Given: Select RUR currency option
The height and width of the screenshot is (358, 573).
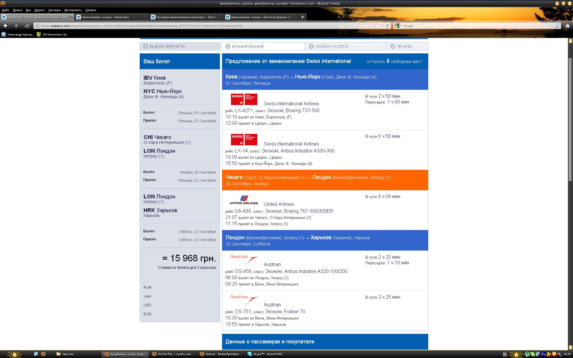Looking at the screenshot, I should coord(147,288).
